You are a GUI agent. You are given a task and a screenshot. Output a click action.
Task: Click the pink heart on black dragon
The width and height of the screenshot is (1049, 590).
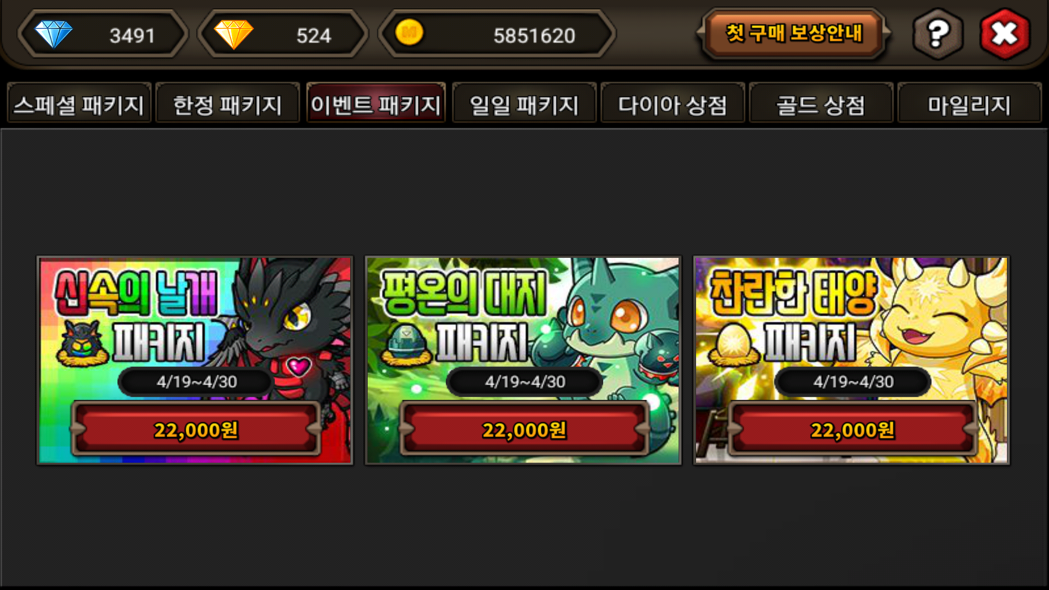(x=299, y=365)
